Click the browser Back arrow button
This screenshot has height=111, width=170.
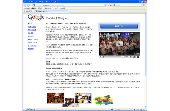tap(25, 5)
